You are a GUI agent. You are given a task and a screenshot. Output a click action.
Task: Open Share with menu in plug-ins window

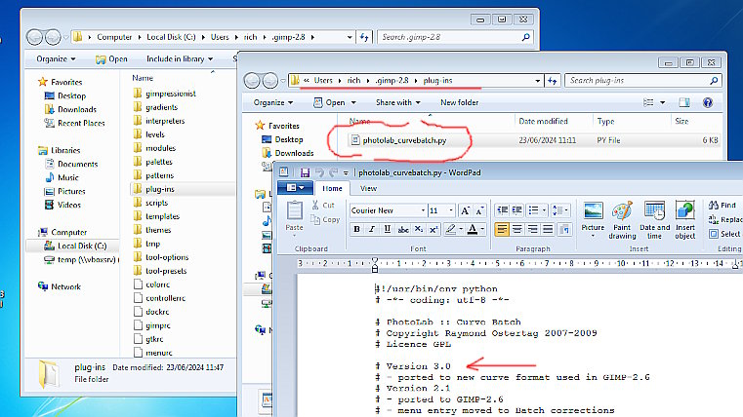tap(397, 102)
